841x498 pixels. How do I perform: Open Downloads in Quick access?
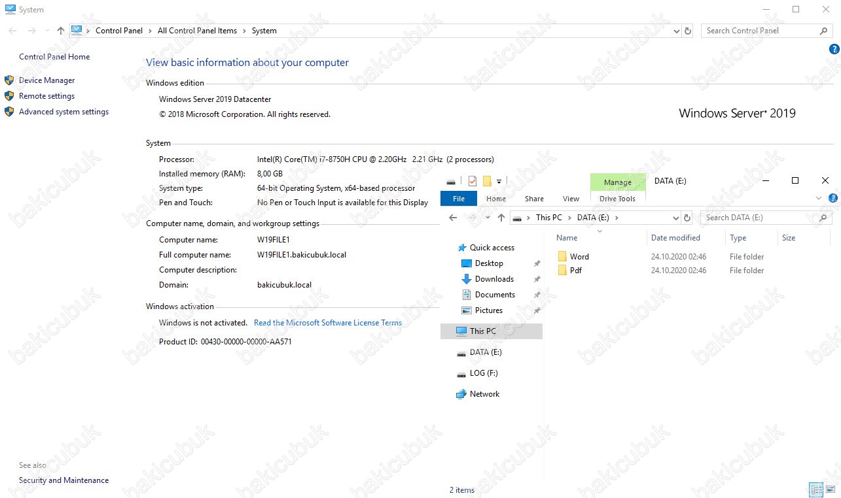(x=494, y=279)
